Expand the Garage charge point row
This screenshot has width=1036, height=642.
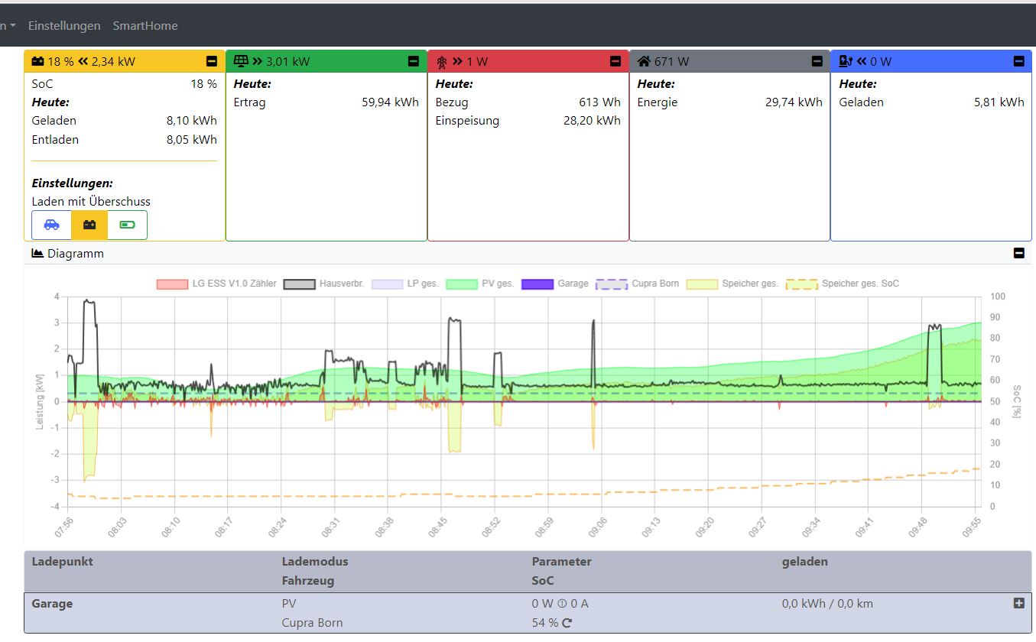click(1018, 603)
